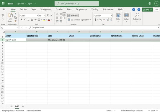Open the app launcher waffle icon
Image resolution: width=160 pixels, height=112 pixels.
pos(3,4)
